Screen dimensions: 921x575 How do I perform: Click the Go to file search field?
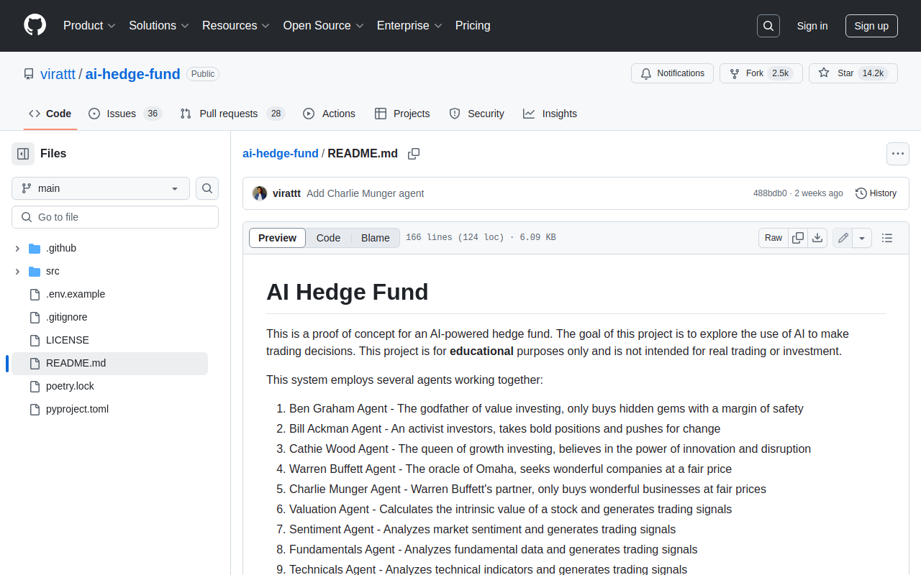point(115,217)
